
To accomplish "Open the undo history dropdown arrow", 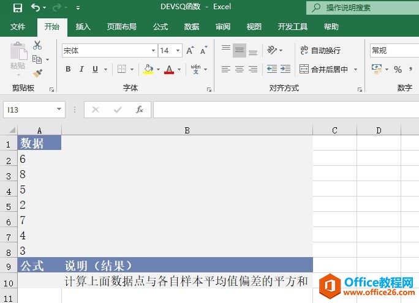I will tap(45, 8).
